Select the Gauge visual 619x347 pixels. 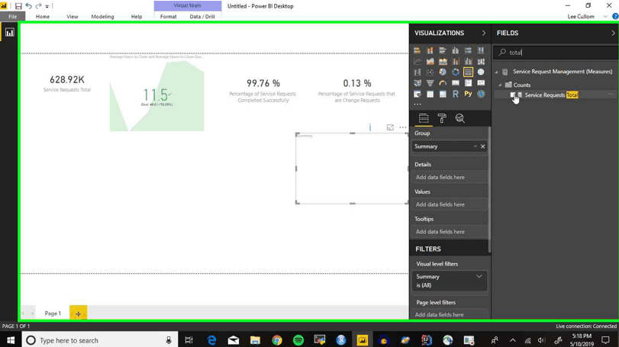tap(443, 83)
